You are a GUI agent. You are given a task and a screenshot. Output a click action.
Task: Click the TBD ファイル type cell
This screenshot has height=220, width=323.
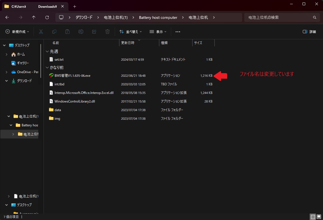pos(169,84)
